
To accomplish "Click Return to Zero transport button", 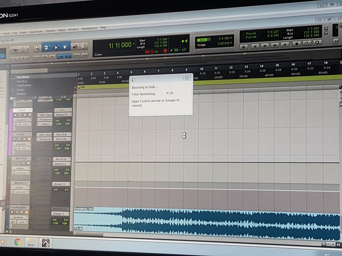I will (255, 46).
